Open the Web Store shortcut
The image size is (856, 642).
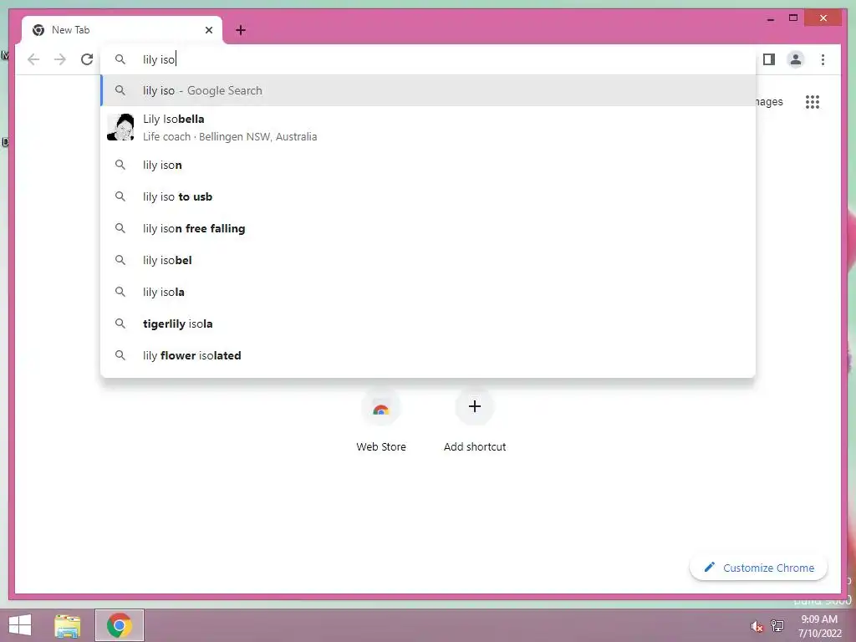[x=381, y=421]
